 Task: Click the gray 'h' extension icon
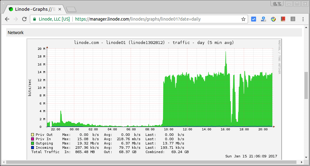point(293,19)
